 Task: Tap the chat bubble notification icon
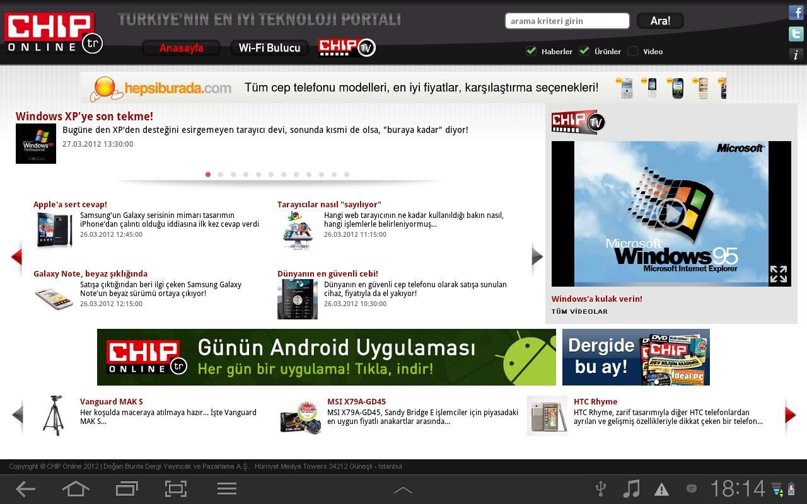click(692, 489)
